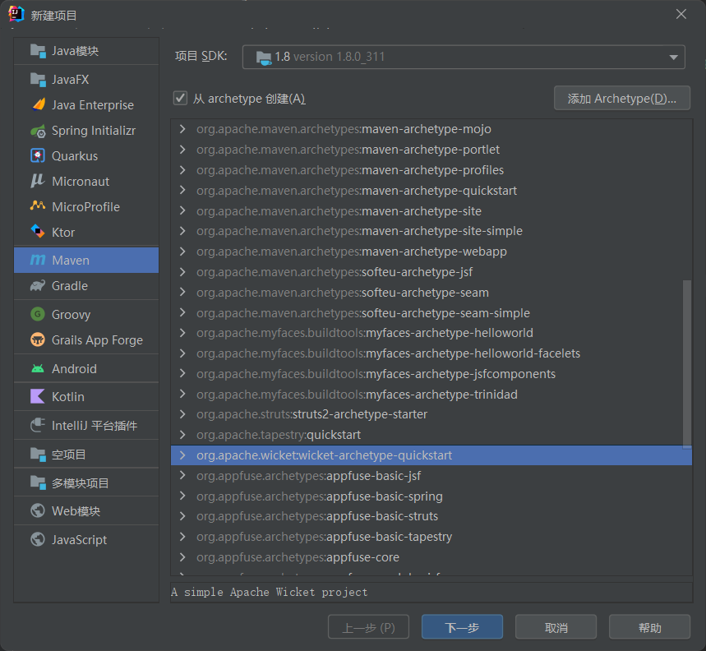Screen dimensions: 706x651
Task: Click the JavaFX folder icon
Action: pyautogui.click(x=38, y=80)
